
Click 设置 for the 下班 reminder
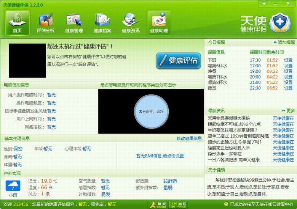pos(288,60)
